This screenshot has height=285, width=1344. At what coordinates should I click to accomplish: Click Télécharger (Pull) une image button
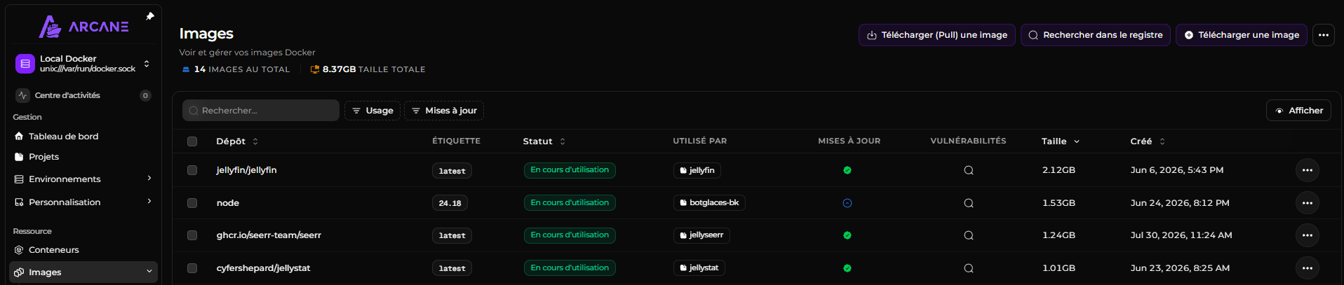click(x=936, y=35)
